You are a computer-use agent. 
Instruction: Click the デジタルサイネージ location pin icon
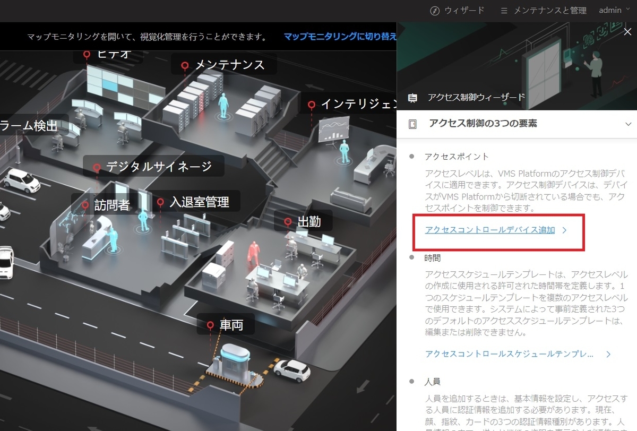[x=97, y=167]
